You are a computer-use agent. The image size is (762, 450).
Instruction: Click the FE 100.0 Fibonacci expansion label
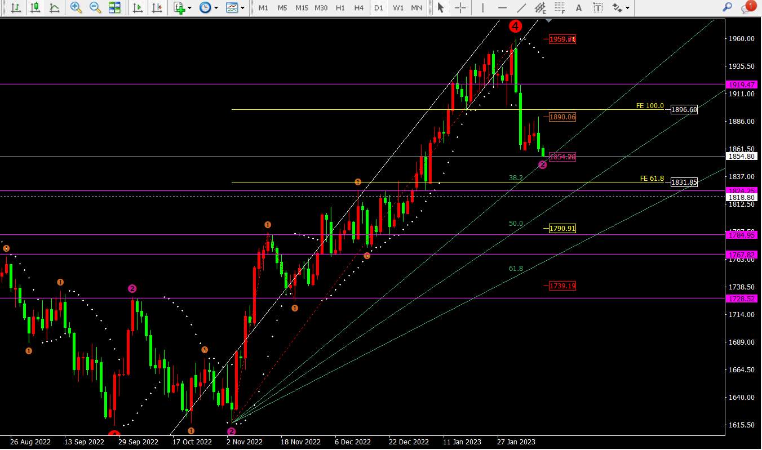[650, 106]
